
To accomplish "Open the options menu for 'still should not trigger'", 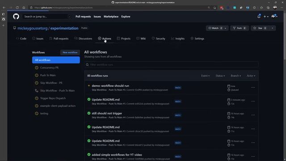I will pyautogui.click(x=253, y=115).
